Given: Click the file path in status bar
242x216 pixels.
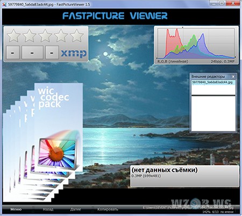Looking at the screenshot, I should pos(188,208).
